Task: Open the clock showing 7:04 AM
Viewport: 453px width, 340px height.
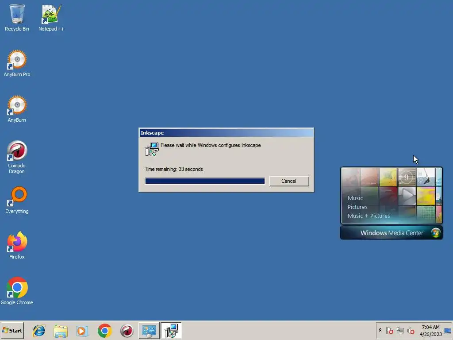Action: (430, 330)
